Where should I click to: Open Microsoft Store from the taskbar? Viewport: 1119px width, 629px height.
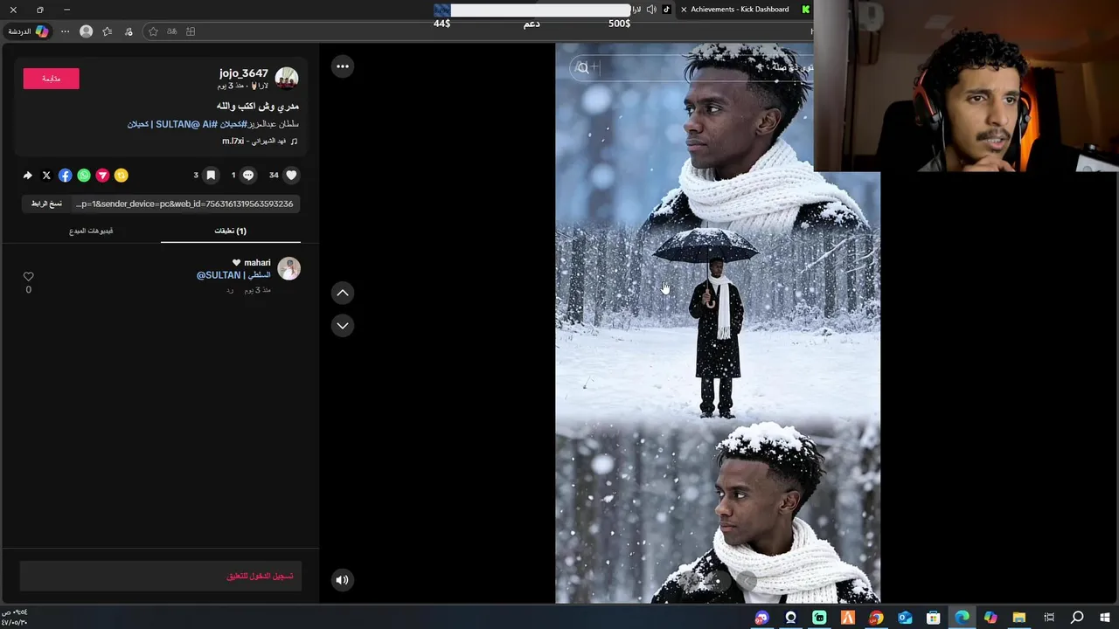(x=933, y=618)
